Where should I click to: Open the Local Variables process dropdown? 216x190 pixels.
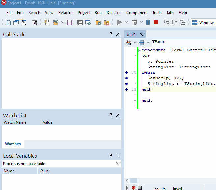(x=118, y=163)
